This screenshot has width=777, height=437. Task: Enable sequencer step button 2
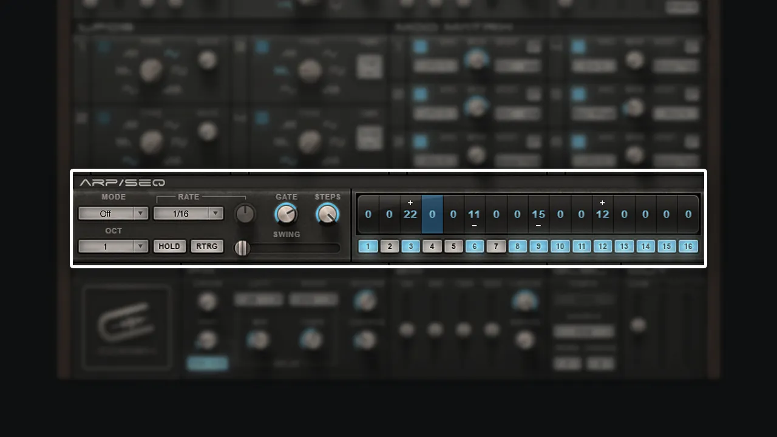click(390, 246)
